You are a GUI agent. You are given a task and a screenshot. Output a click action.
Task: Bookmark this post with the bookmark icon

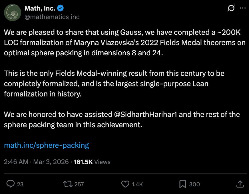coord(182,184)
